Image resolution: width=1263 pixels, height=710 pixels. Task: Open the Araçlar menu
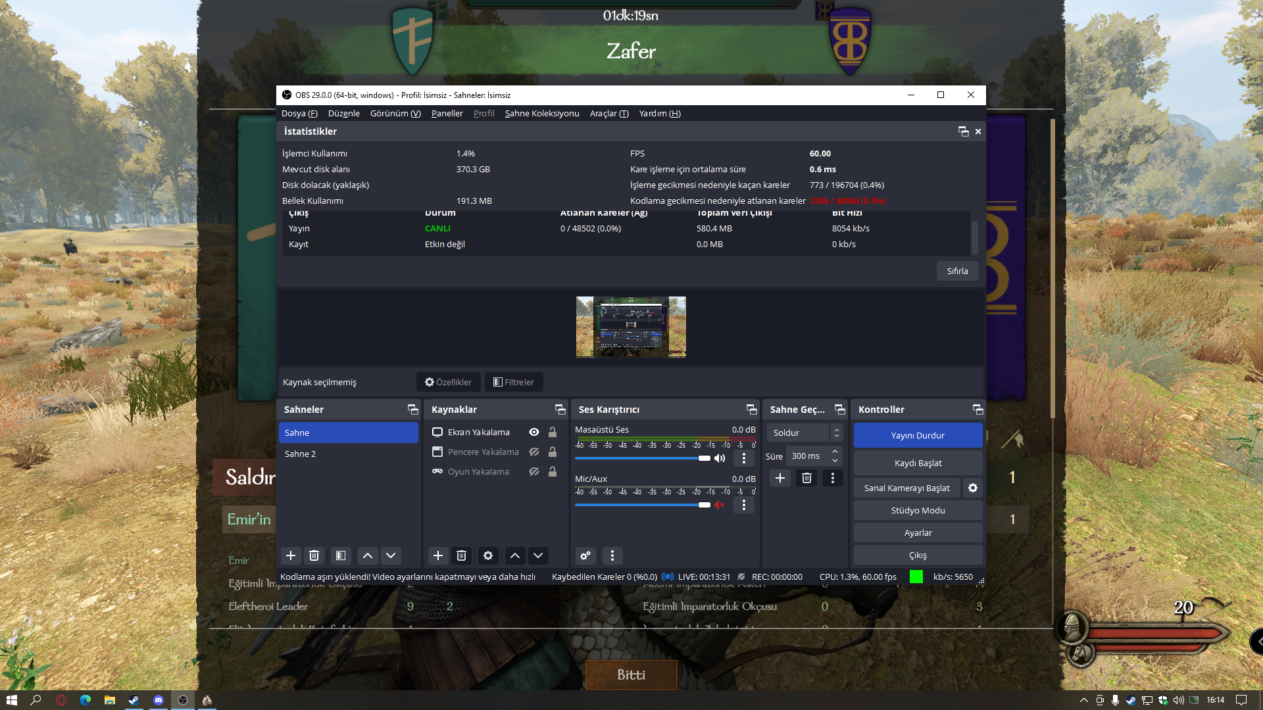[x=608, y=113]
